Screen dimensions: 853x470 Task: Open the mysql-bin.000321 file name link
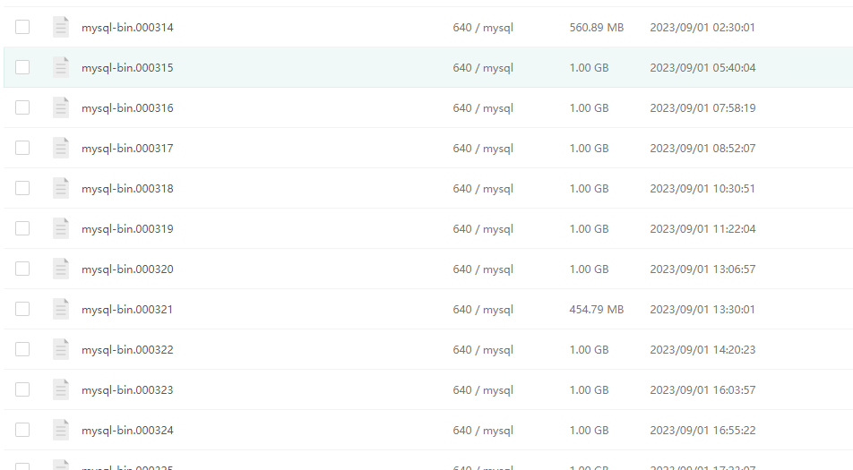click(x=127, y=310)
